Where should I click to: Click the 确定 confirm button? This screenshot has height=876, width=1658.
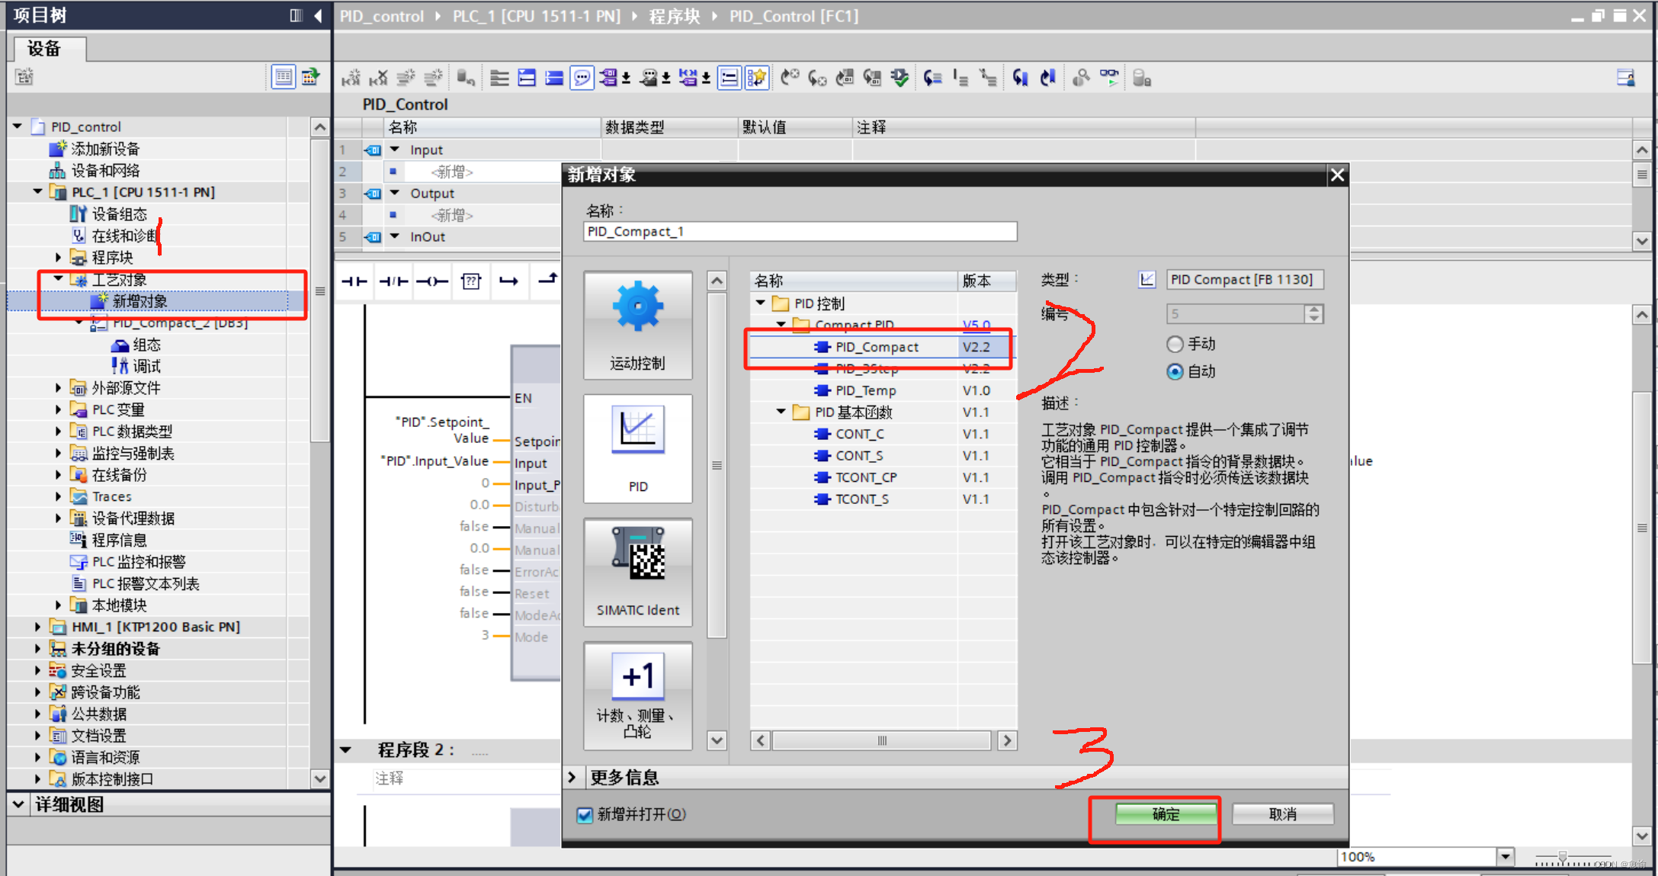(1166, 814)
